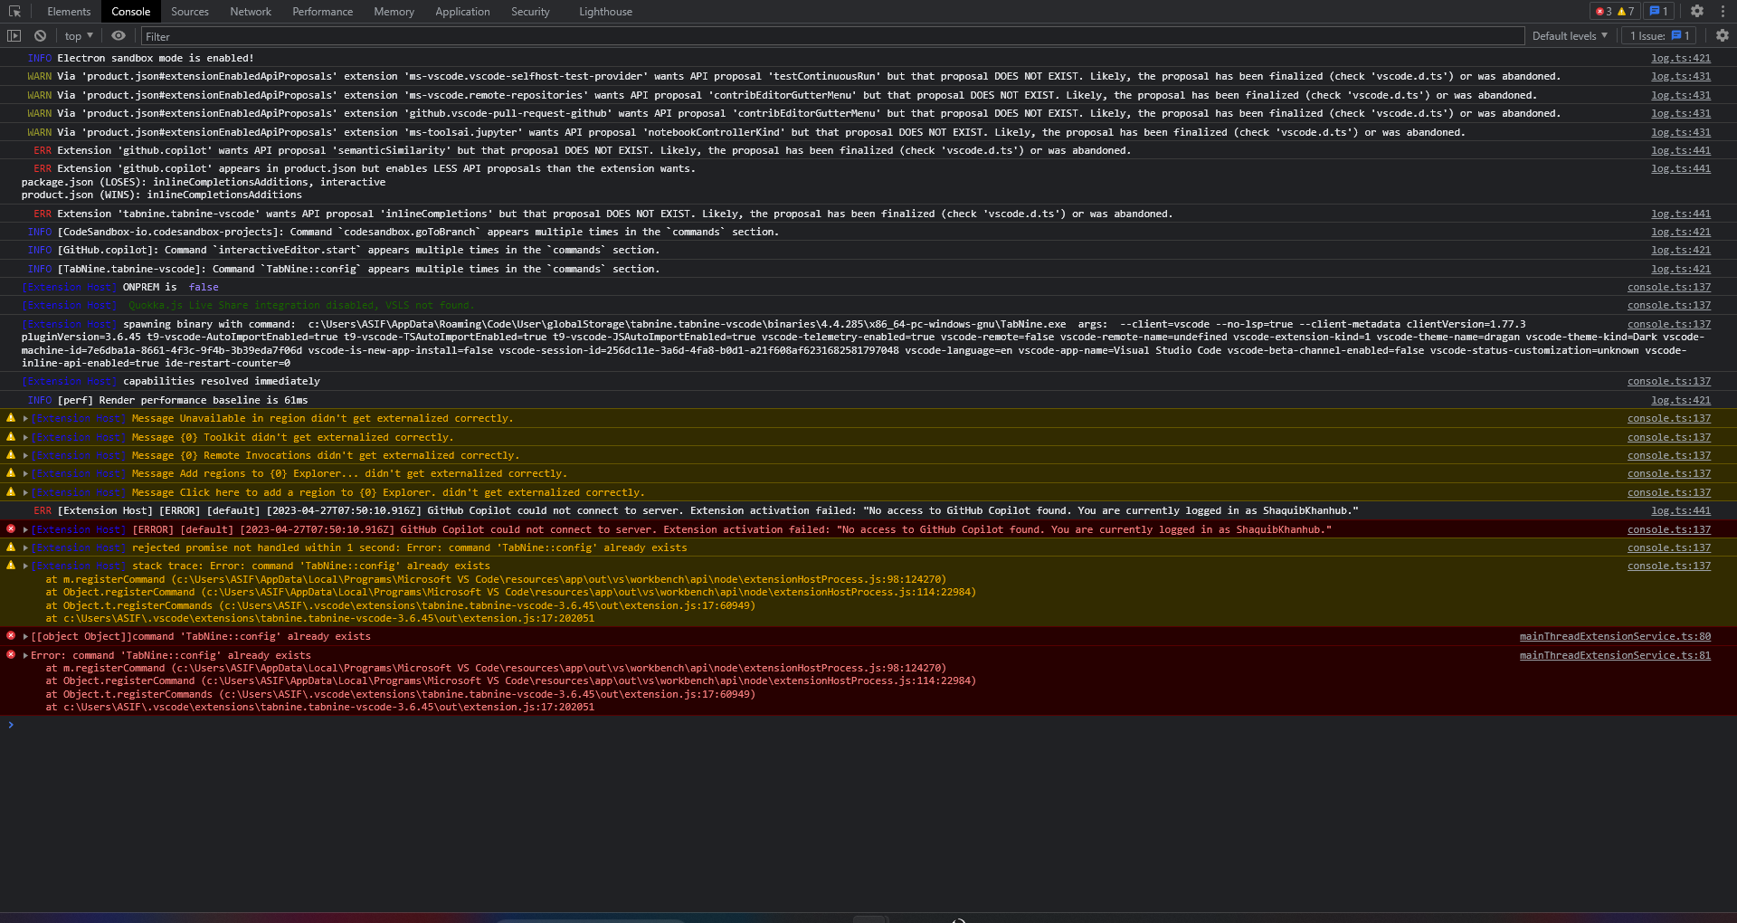Switch to the Sources tab
1737x923 pixels.
coord(189,11)
